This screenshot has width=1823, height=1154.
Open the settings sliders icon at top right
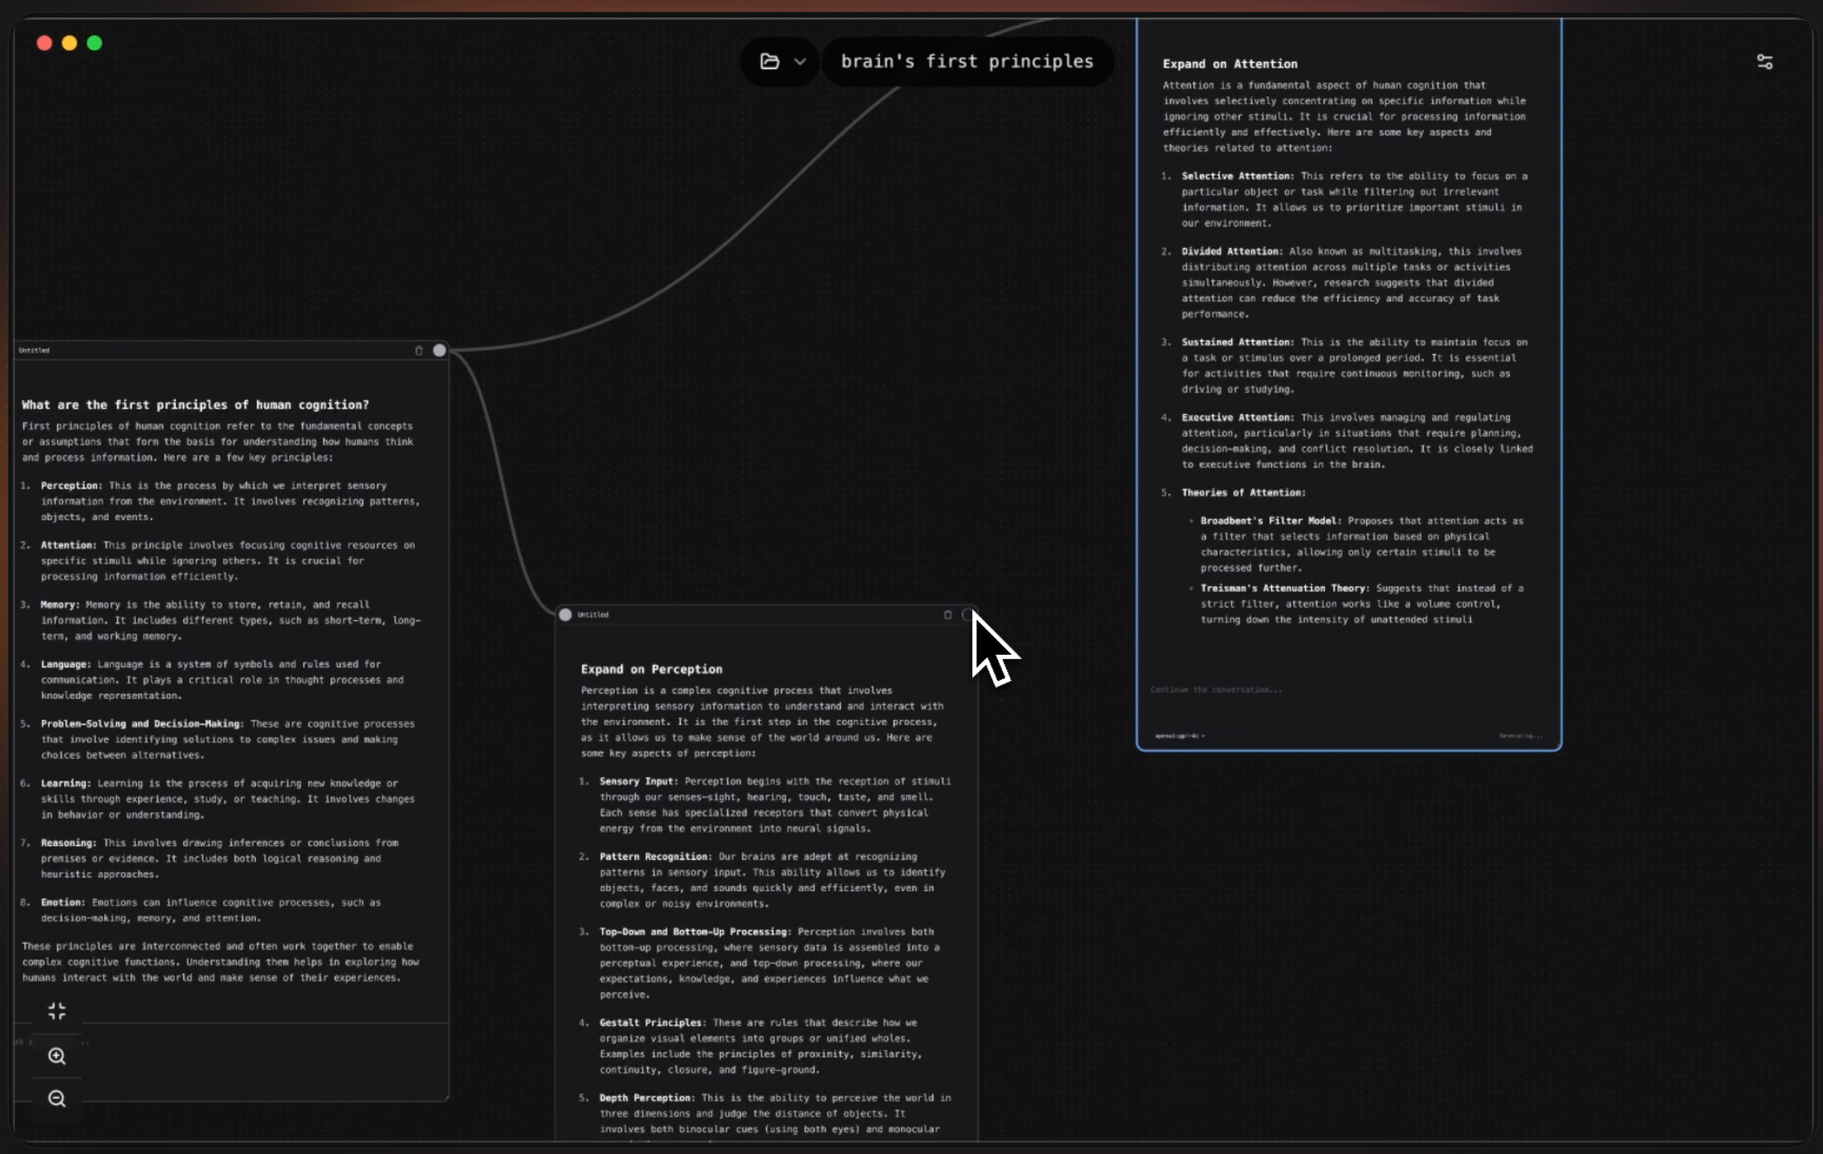[1765, 61]
